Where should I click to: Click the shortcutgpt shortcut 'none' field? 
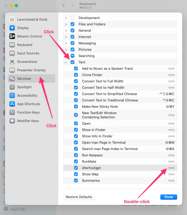point(171,168)
